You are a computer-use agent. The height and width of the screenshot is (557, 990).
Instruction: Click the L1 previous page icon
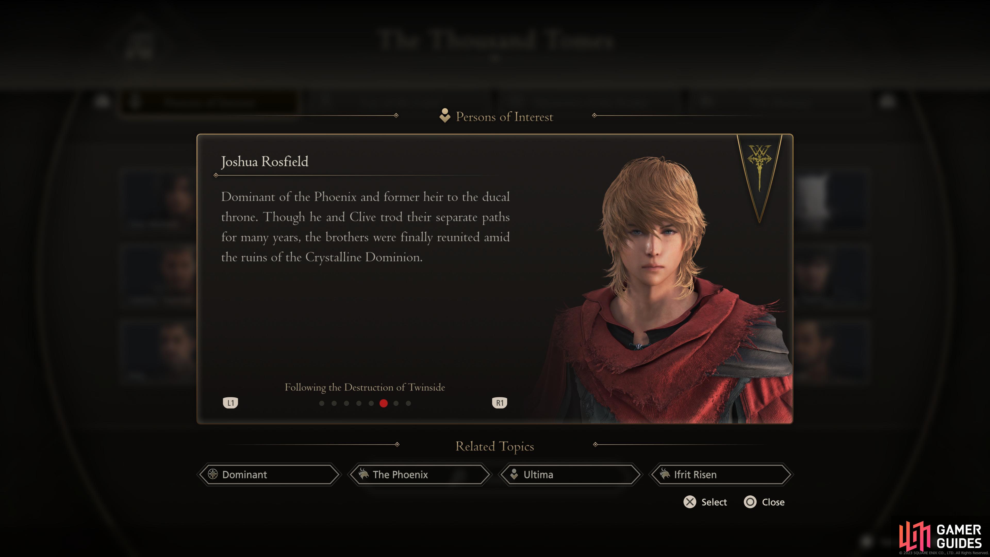click(x=230, y=403)
